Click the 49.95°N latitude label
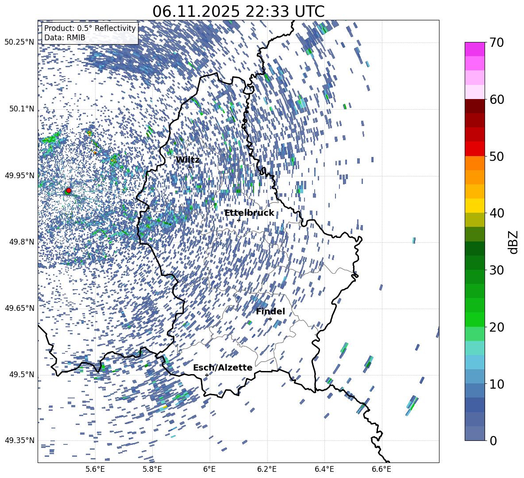Viewport: 524px width, 478px height. (19, 176)
